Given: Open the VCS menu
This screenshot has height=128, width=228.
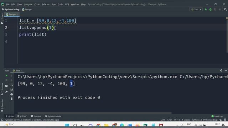Looking at the screenshot, I should 67,4.
